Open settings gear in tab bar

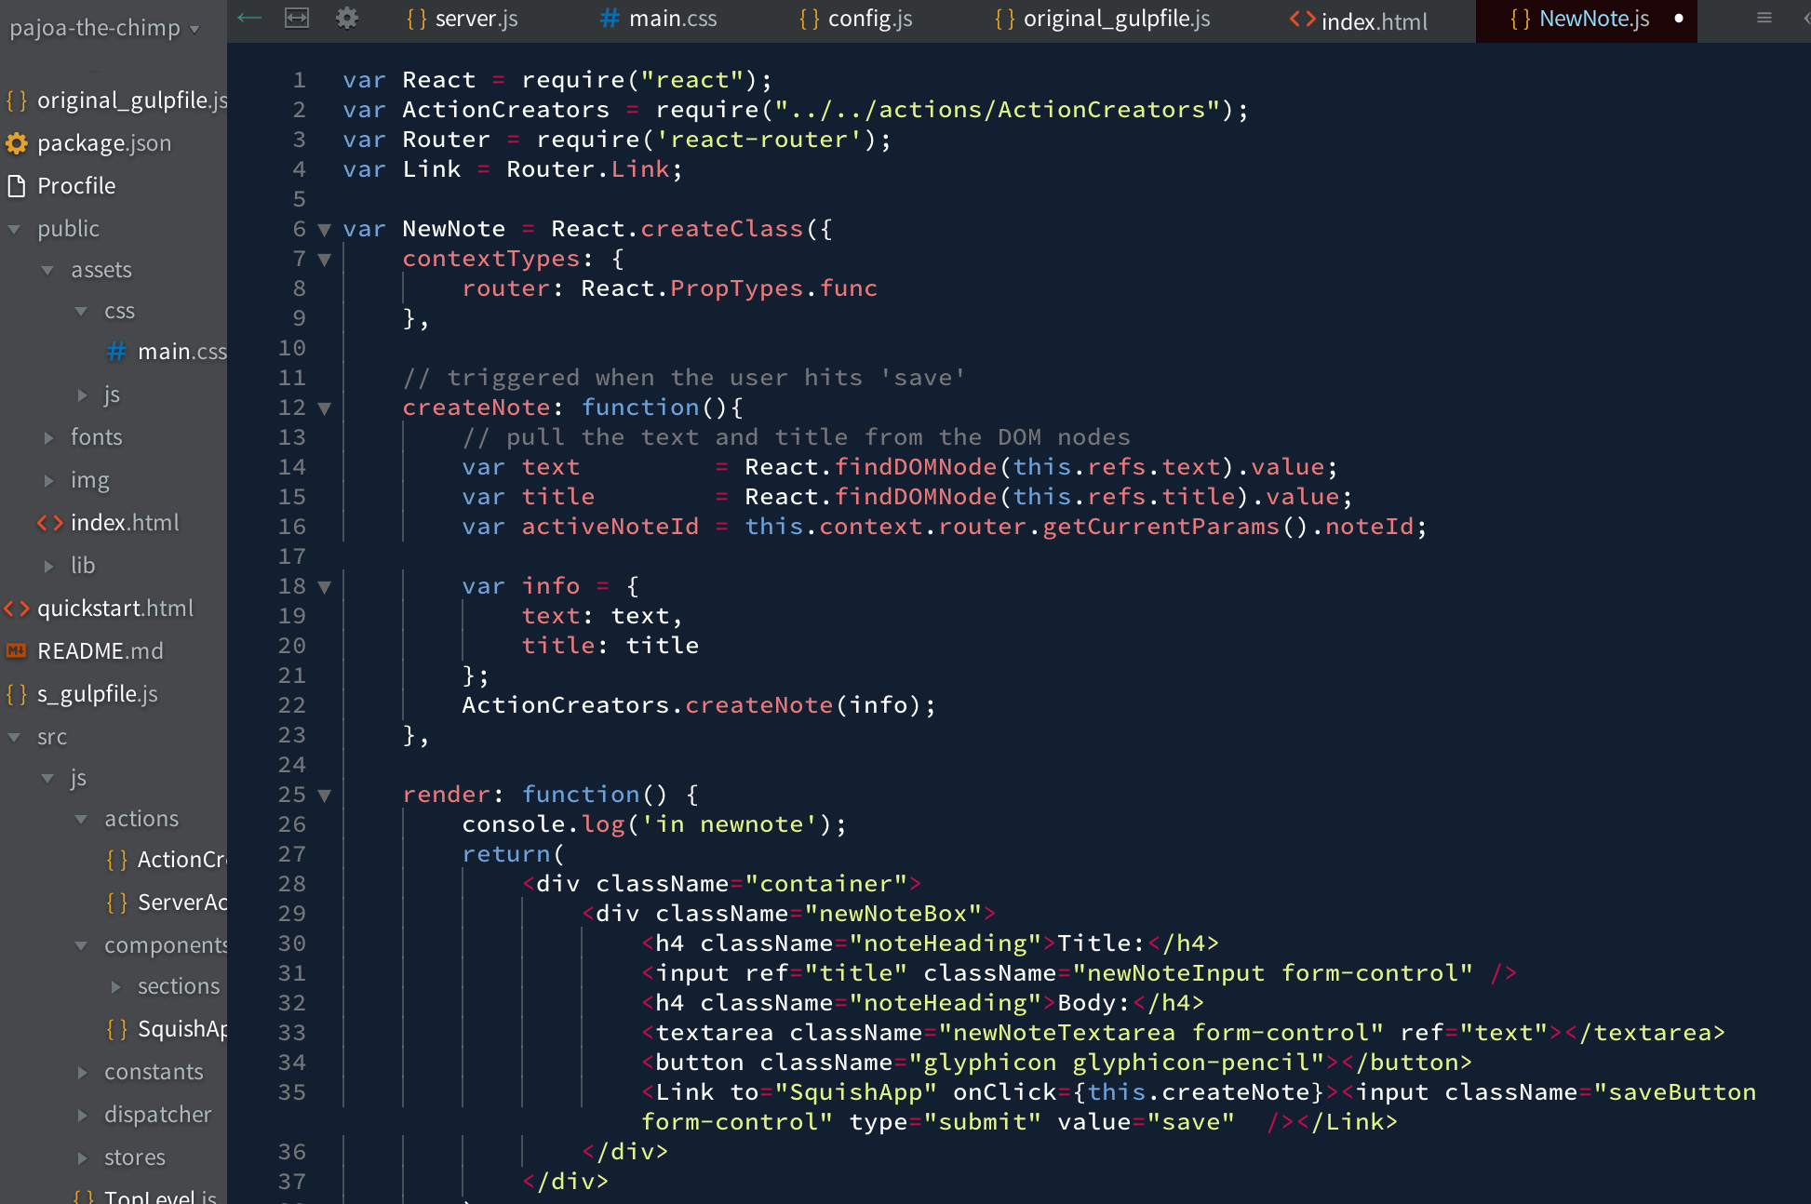(347, 18)
